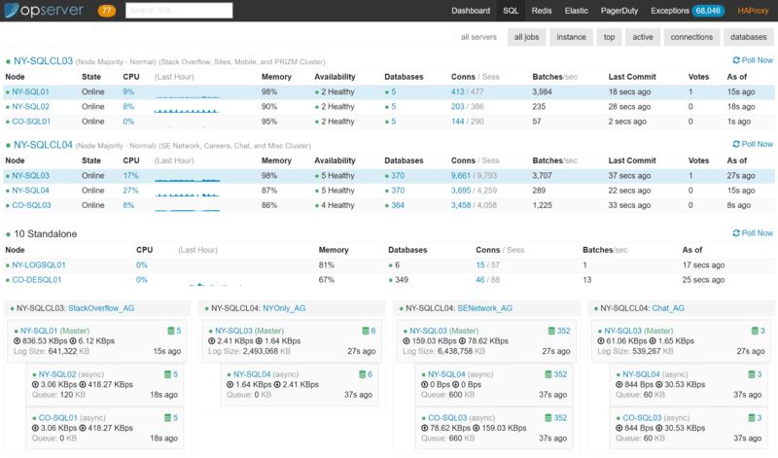Open the HAProxy section
This screenshot has width=778, height=458.
click(752, 11)
